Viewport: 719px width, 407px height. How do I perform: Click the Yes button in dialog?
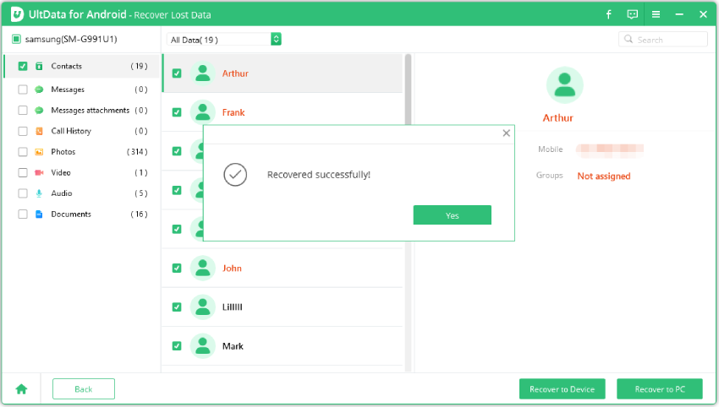coord(452,215)
